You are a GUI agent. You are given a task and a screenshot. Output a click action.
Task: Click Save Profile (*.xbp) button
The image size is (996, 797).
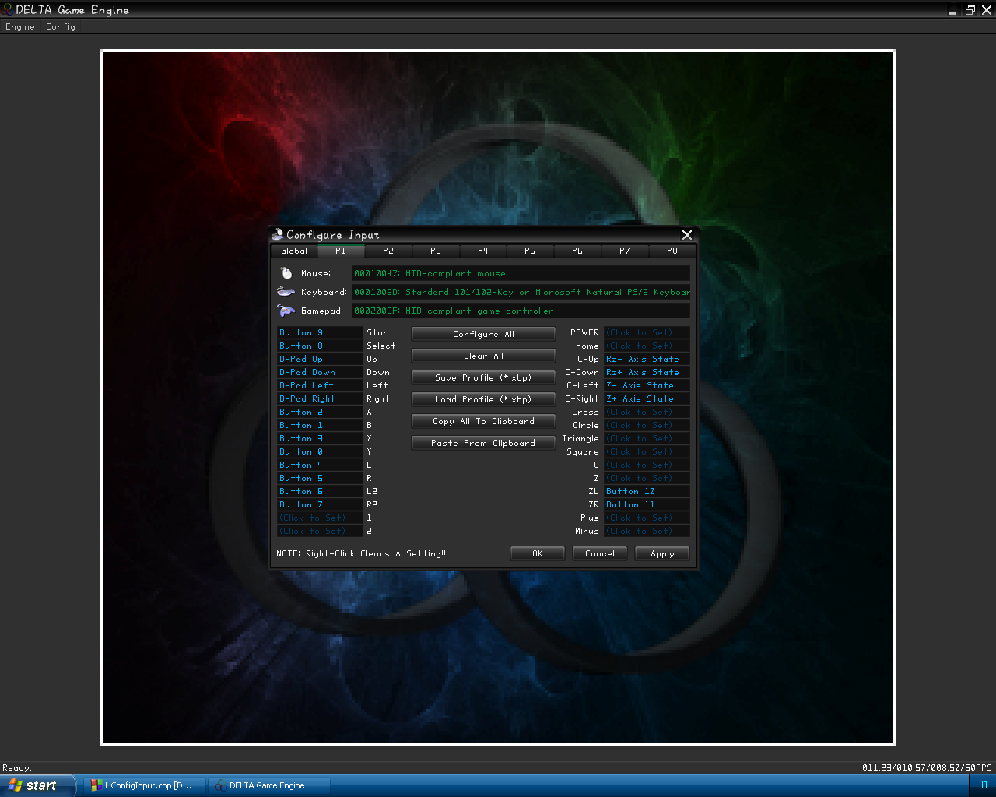pos(483,377)
